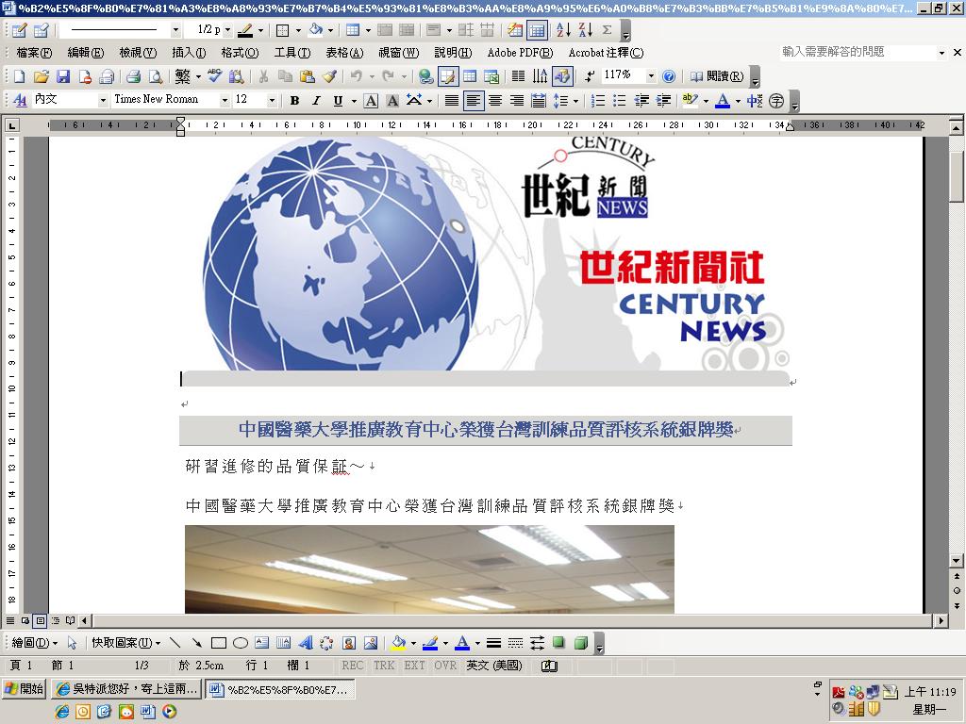Open the 表格(A) menu
The image size is (966, 724).
tap(344, 53)
